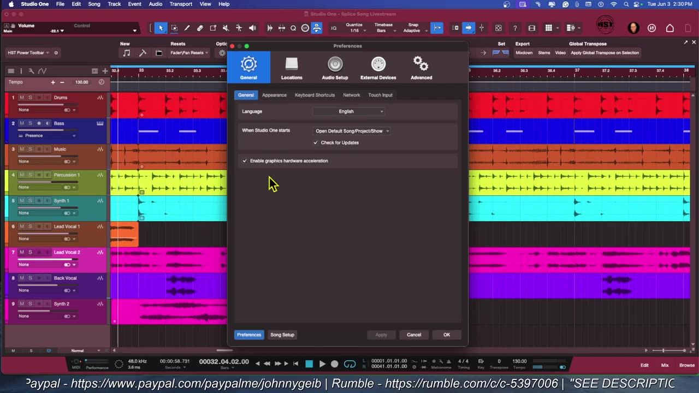
Task: Click the hammer icon in HST toolbar
Action: [x=143, y=53]
